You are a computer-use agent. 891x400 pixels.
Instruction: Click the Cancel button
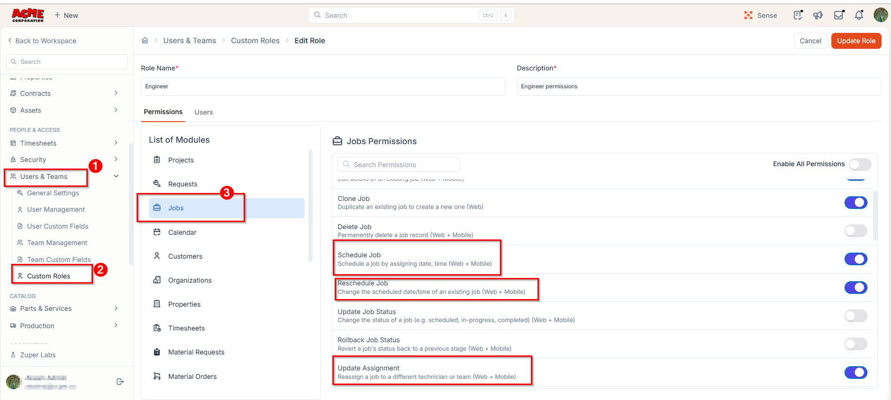810,41
